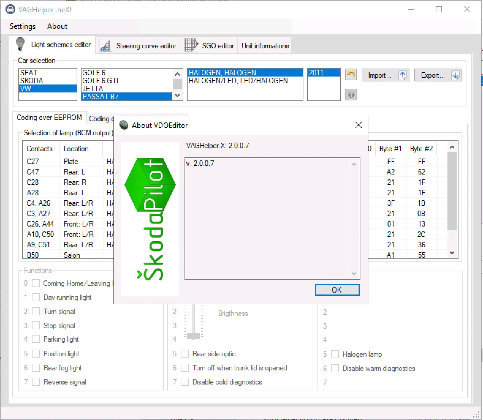
Task: Switch to Light schemes editor tab
Action: point(52,45)
